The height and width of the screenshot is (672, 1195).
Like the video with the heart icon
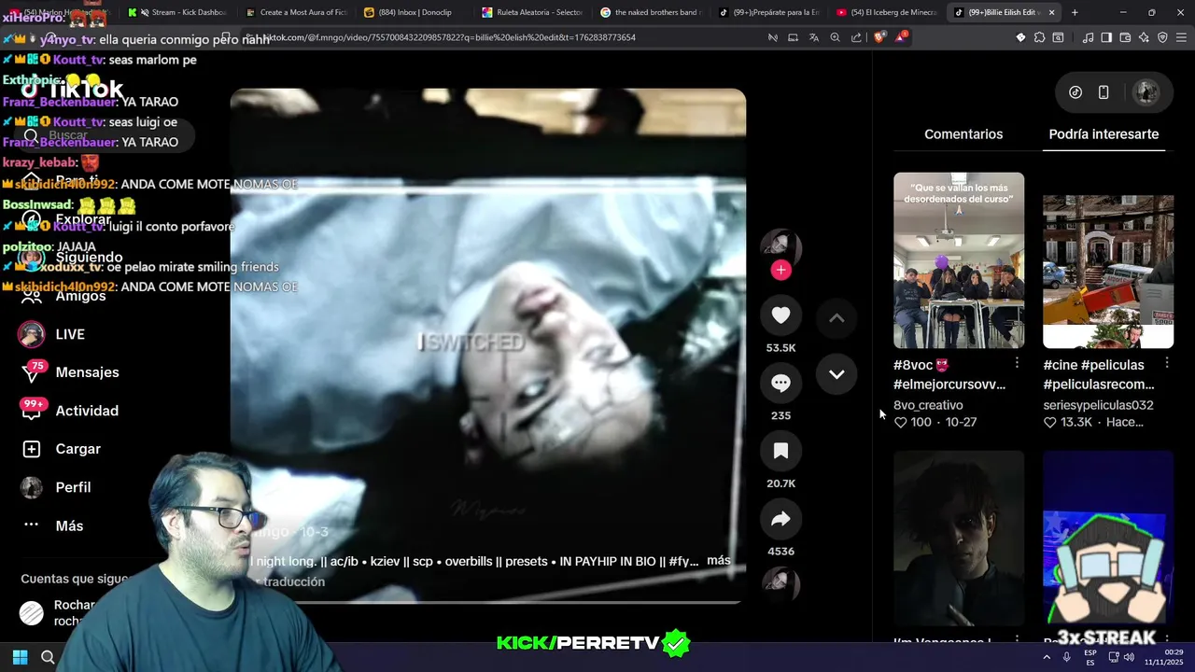tap(780, 315)
